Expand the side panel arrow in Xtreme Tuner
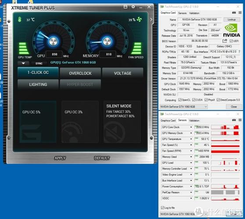The height and width of the screenshot is (219, 245). (151, 20)
